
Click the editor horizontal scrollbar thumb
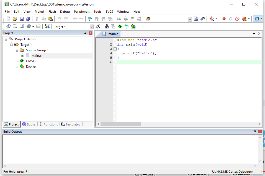pyautogui.click(x=121, y=124)
